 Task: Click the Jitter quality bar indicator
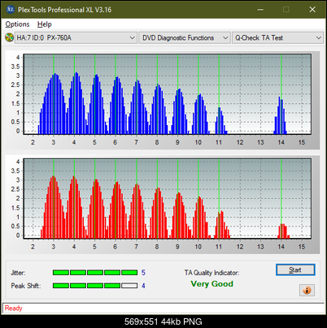click(x=95, y=273)
